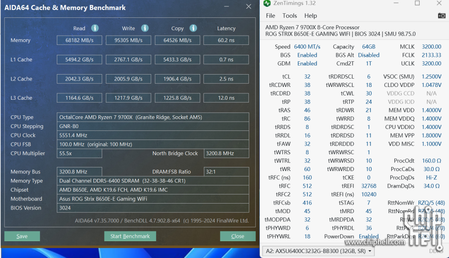Take a ZenTimings screenshot via the camera icon

tap(442, 16)
